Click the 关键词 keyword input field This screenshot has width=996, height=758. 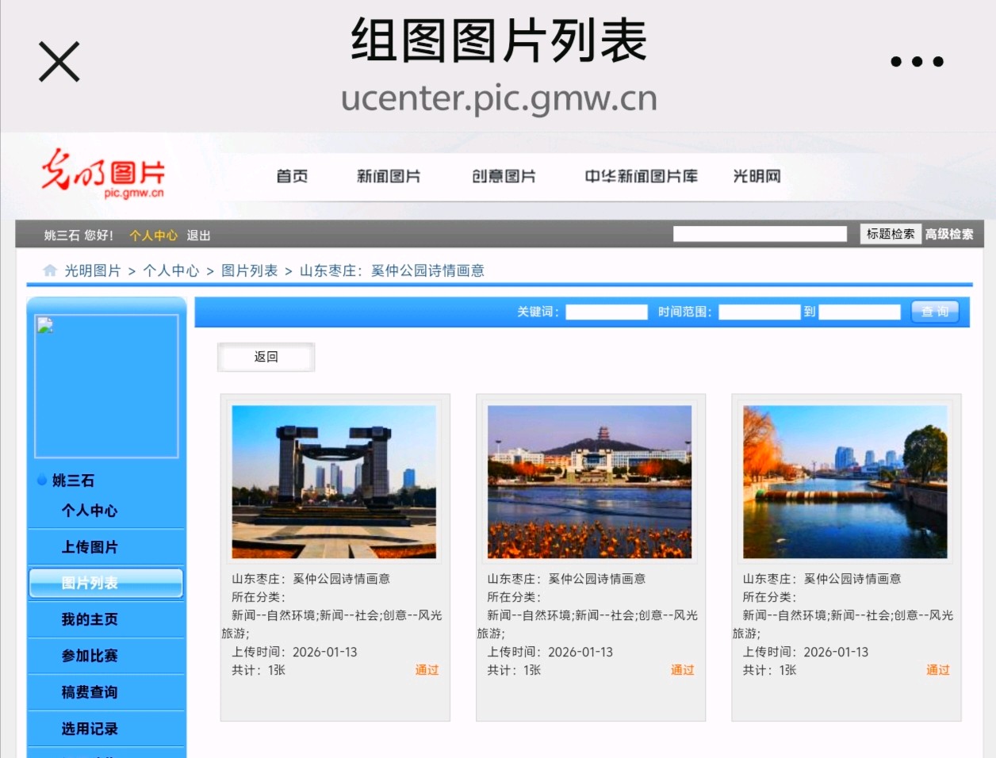[606, 312]
